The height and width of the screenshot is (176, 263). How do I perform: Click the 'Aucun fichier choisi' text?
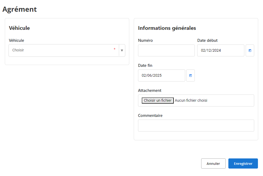click(191, 100)
